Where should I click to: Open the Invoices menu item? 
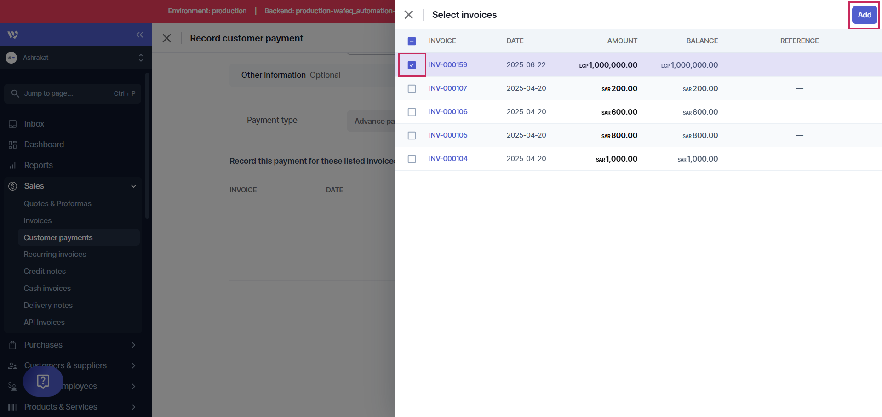tap(38, 220)
